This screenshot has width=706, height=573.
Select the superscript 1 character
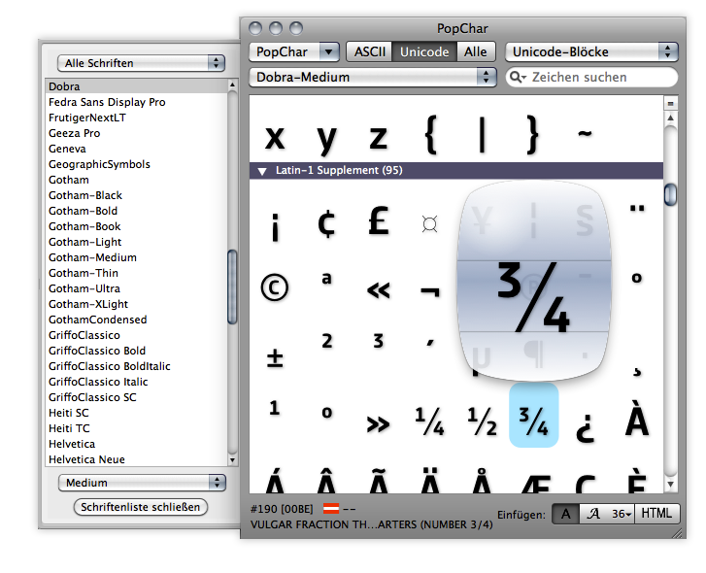click(275, 407)
